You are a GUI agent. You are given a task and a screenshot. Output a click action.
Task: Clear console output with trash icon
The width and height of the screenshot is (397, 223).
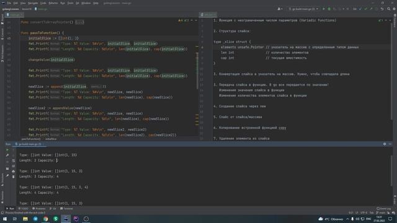14,177
